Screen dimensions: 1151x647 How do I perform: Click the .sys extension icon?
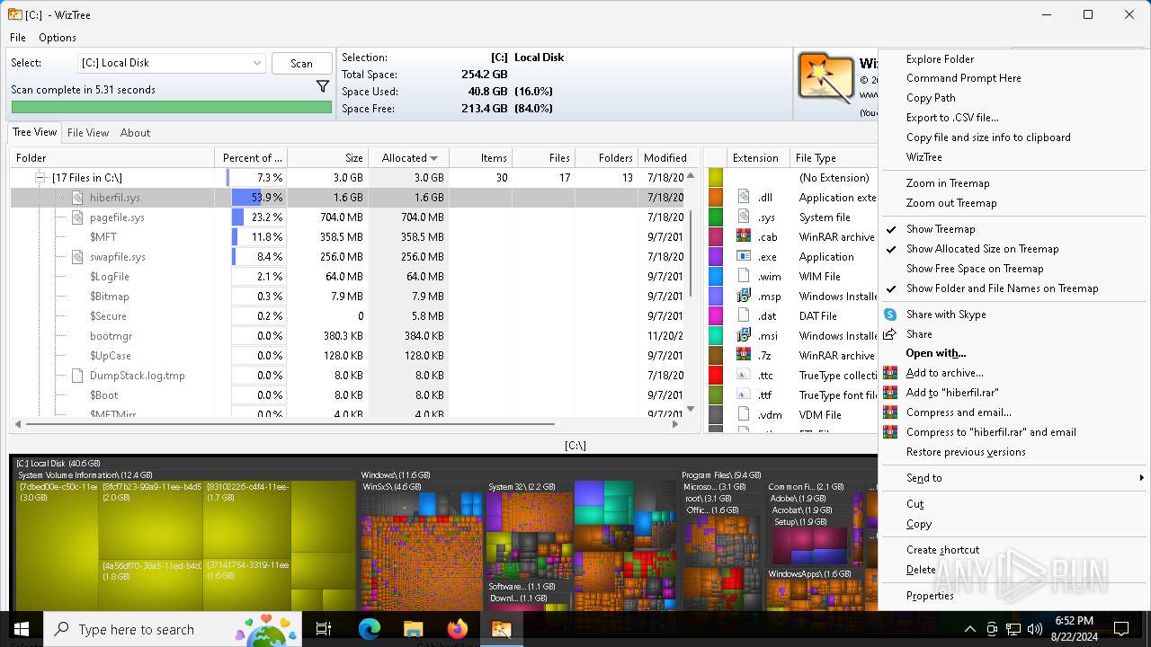(744, 217)
